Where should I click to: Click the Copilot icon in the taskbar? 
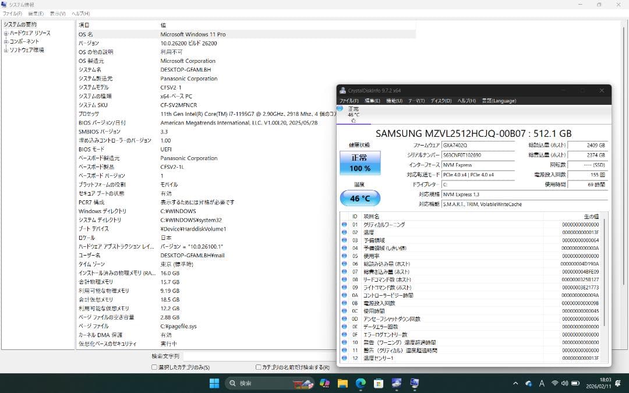[324, 383]
